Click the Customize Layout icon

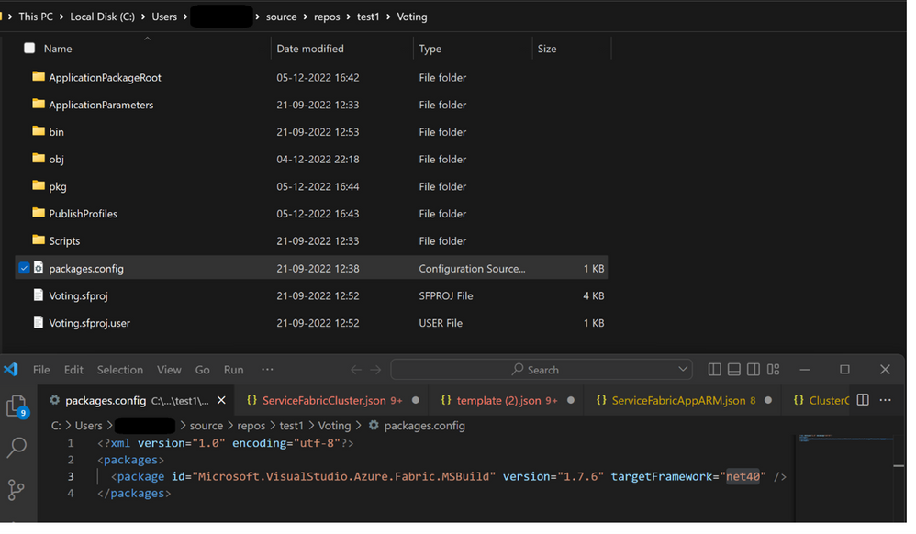click(773, 370)
